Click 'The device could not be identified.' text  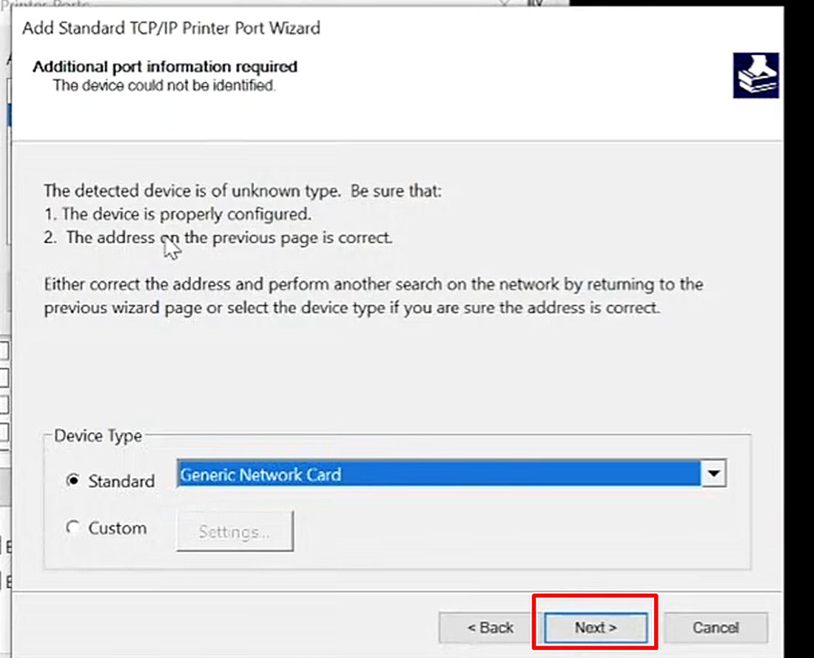click(164, 85)
